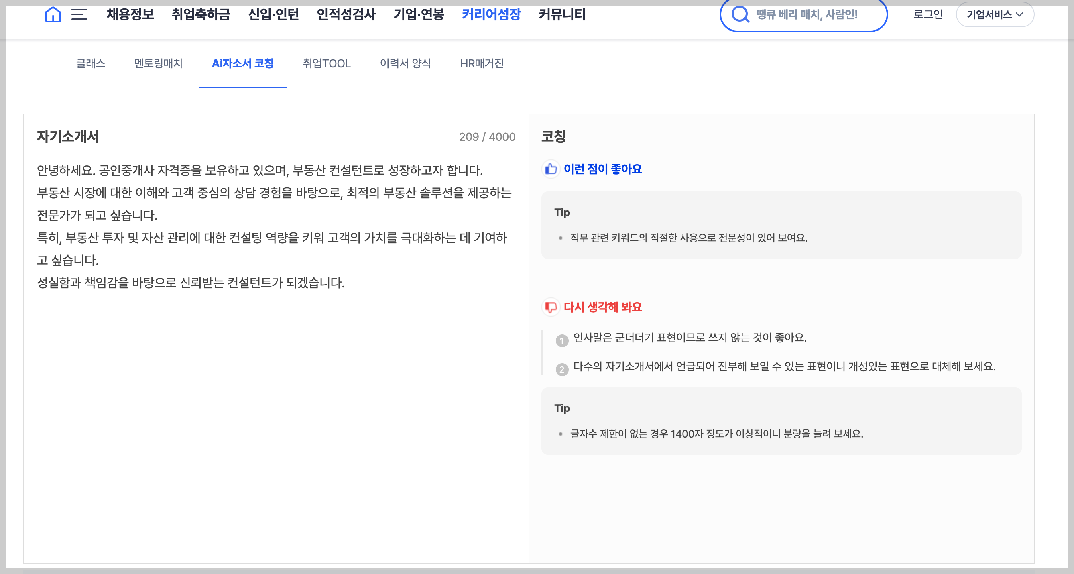The width and height of the screenshot is (1074, 574).
Task: Click tip '직무 관련 키워드의 적절한 사용'
Action: click(x=689, y=238)
